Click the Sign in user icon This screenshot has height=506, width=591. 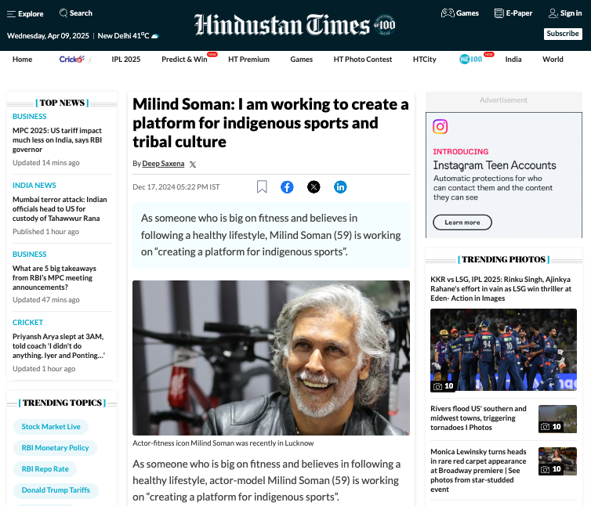(x=553, y=13)
